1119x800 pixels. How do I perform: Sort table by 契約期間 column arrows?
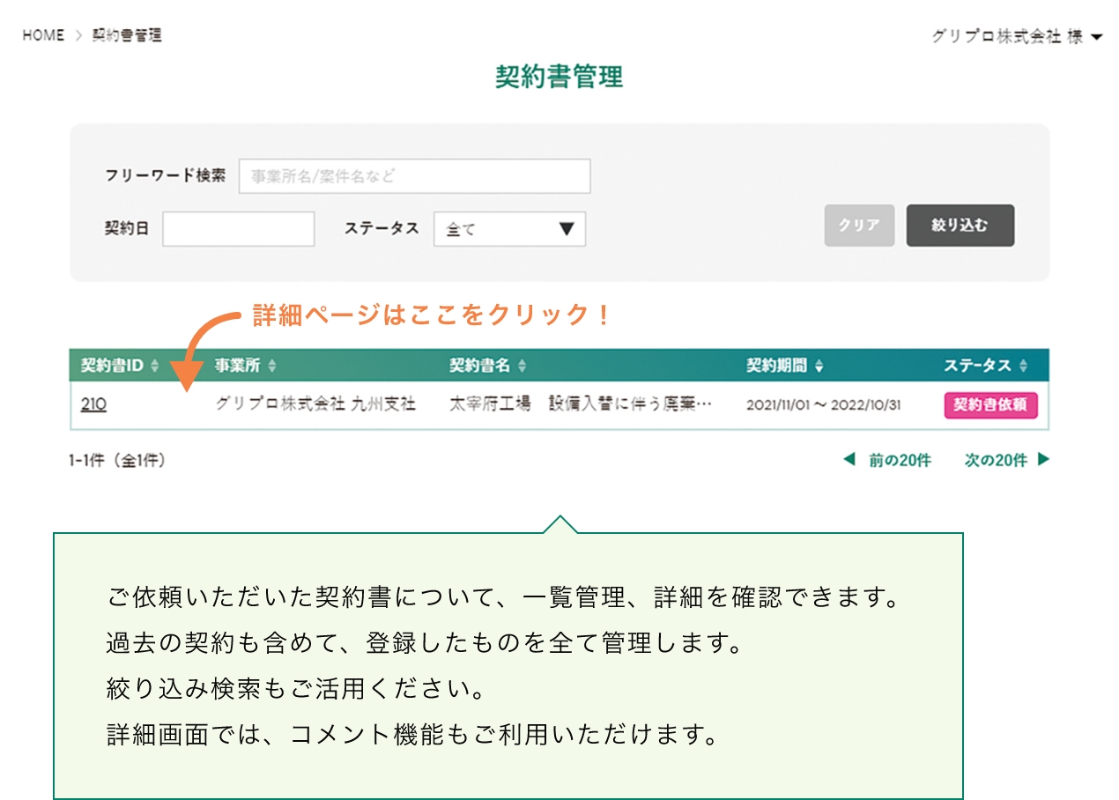pyautogui.click(x=819, y=366)
